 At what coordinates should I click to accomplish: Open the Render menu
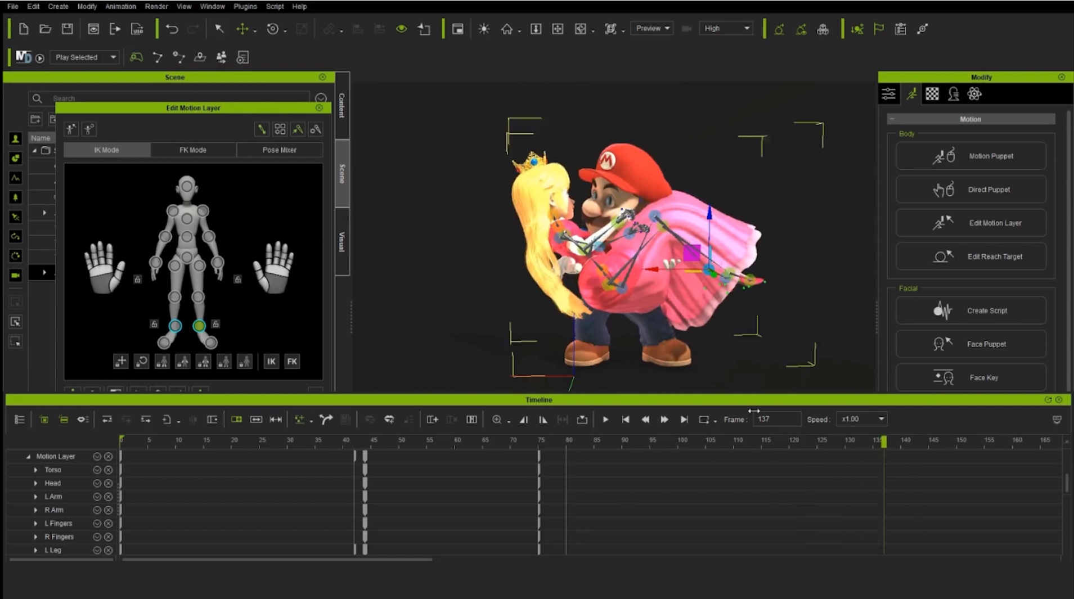[x=156, y=7]
